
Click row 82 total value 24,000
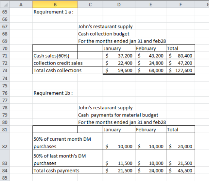pos(181,141)
